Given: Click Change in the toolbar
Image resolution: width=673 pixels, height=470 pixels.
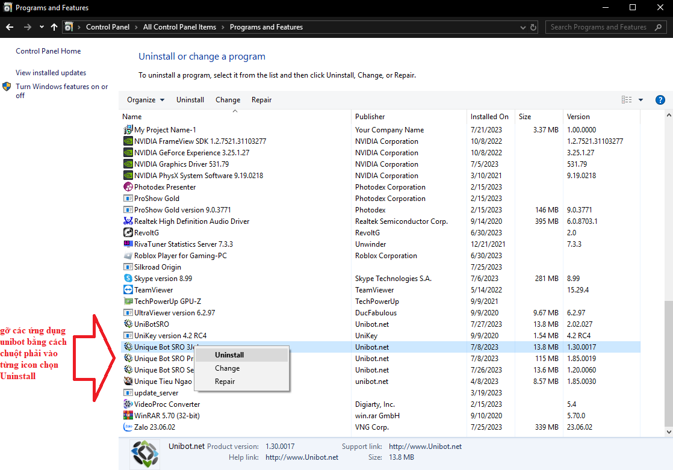Looking at the screenshot, I should (x=228, y=100).
